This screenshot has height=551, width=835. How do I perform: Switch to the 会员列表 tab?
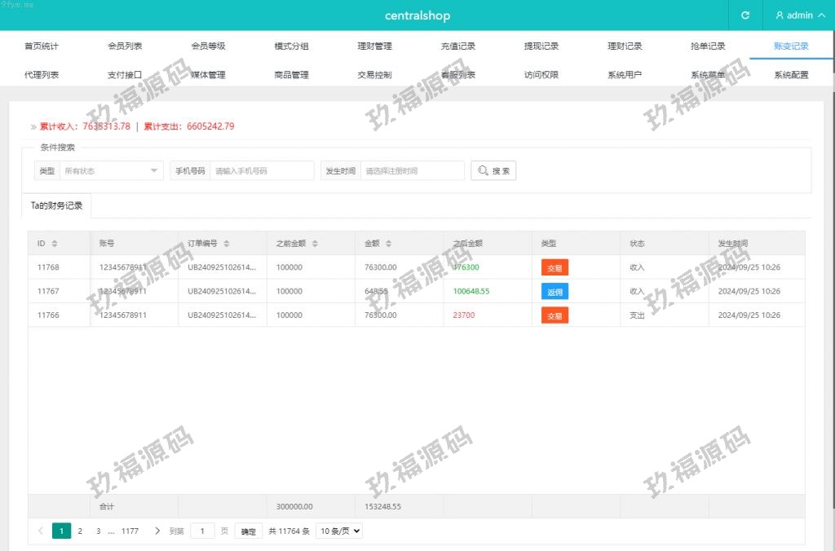point(125,46)
